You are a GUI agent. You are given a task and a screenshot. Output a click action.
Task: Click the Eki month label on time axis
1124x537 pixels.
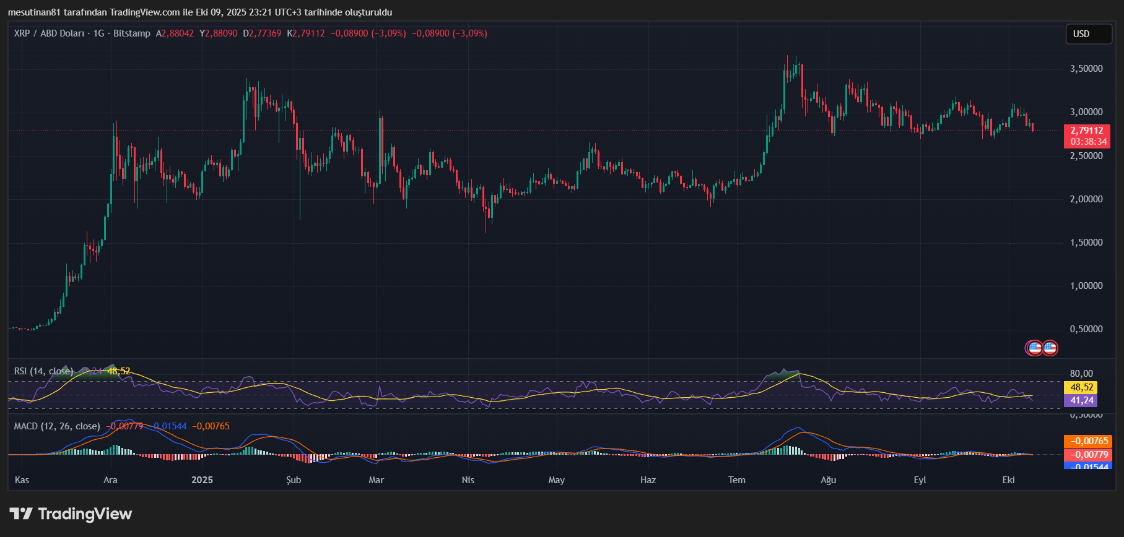coord(1008,480)
